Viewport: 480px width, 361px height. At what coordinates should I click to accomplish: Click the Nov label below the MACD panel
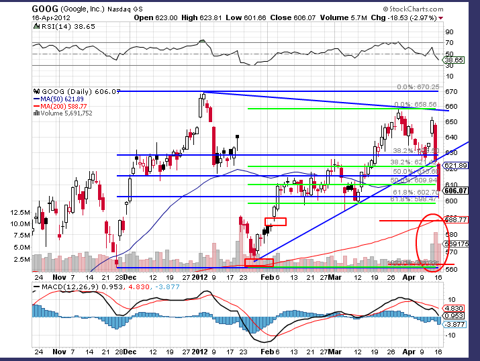tap(59, 352)
